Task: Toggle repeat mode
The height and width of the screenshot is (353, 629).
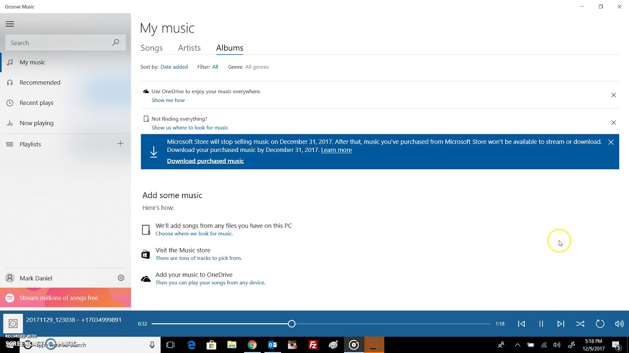Action: tap(600, 324)
